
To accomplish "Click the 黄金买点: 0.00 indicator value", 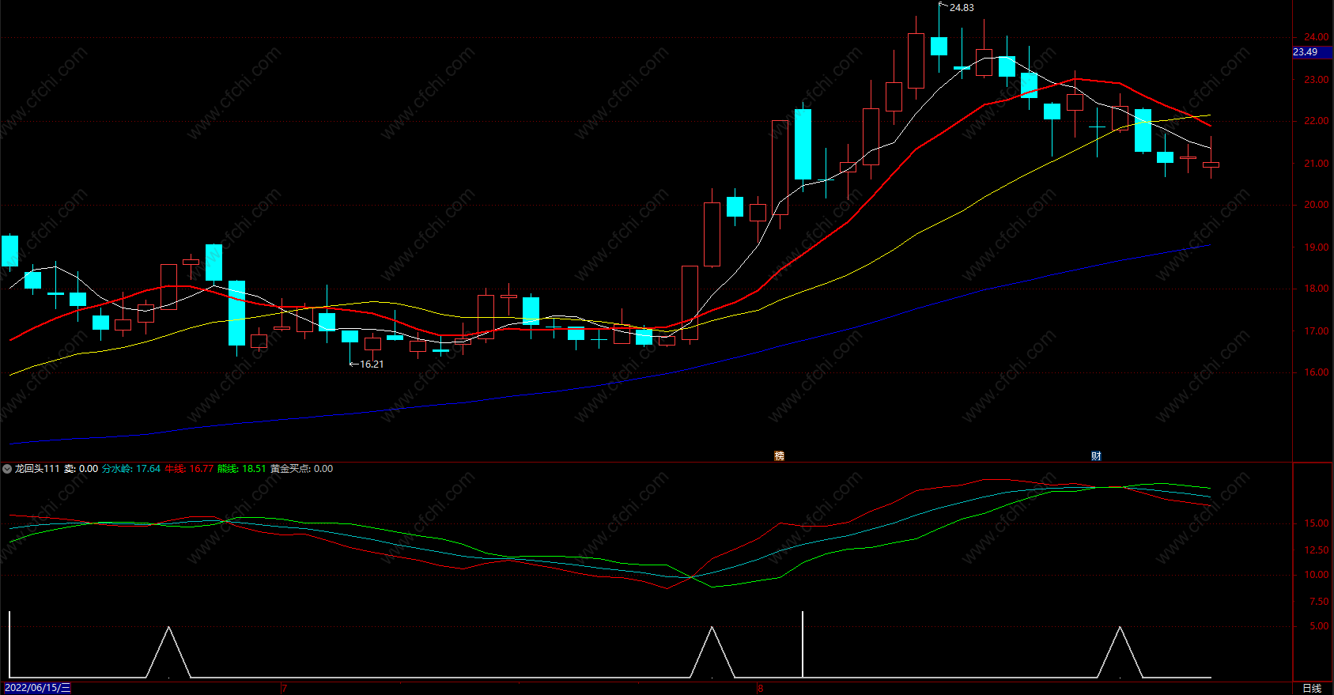I will coord(301,469).
